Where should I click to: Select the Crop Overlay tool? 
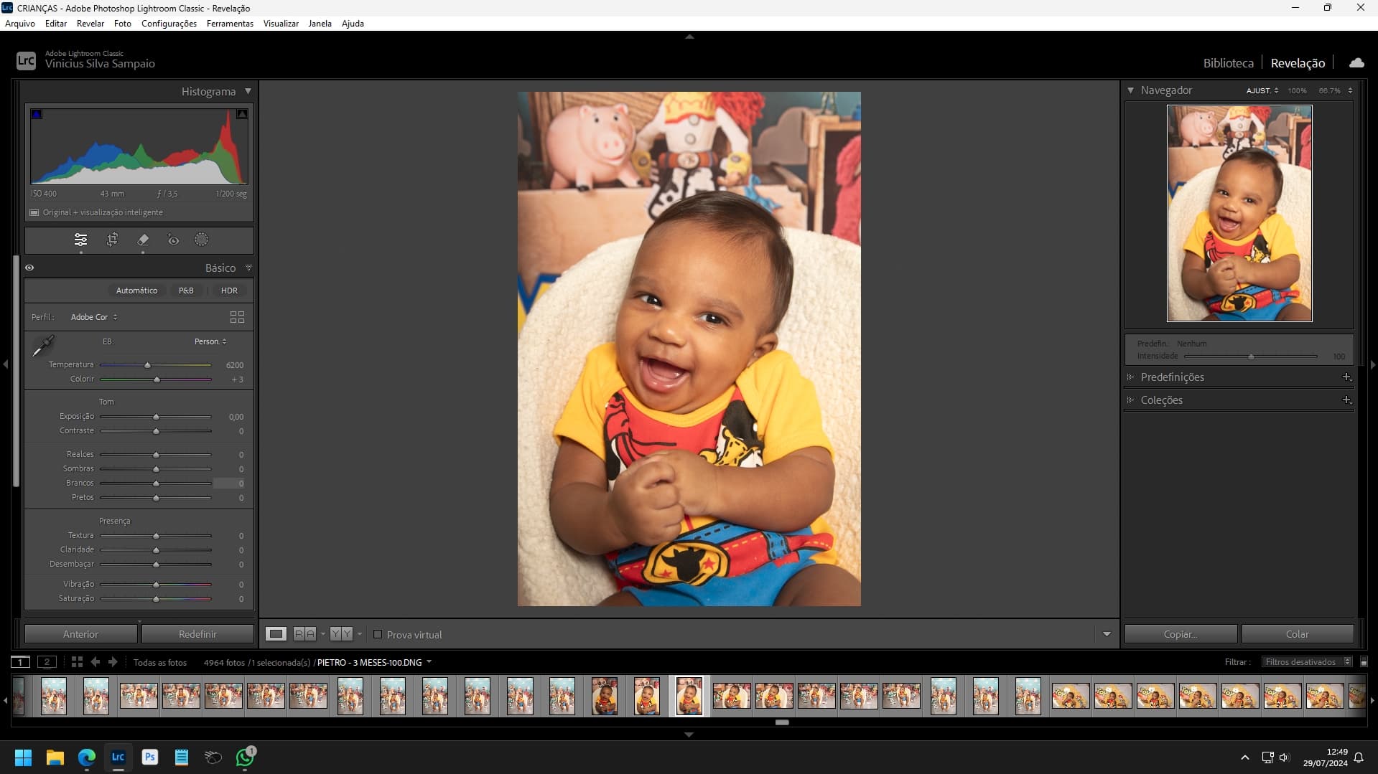[x=112, y=240]
